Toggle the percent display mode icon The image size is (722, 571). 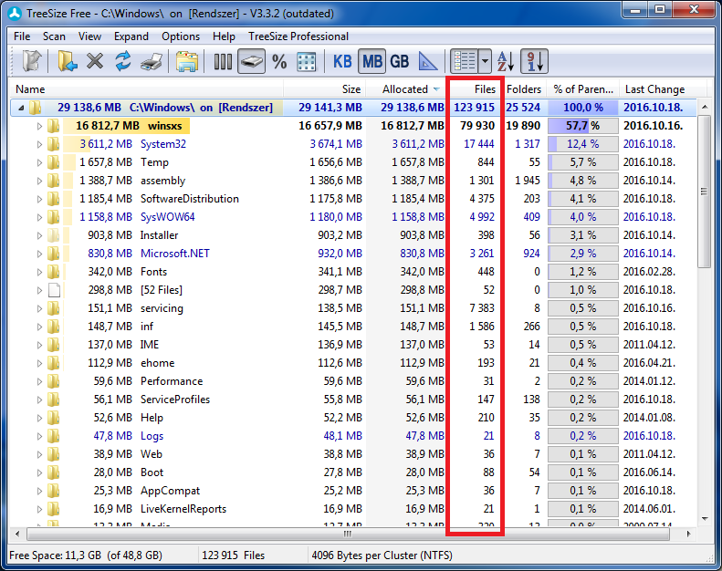tap(279, 62)
